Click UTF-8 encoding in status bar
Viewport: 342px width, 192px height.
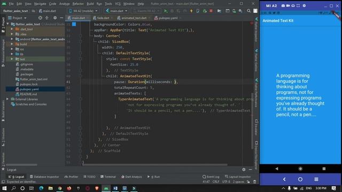point(226,181)
